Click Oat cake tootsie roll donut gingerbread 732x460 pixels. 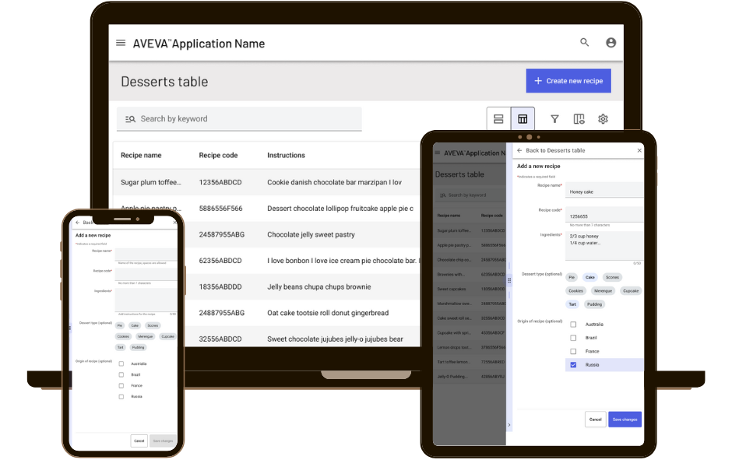(328, 313)
